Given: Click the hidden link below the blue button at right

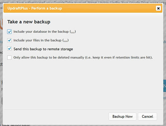Looking at the screenshot, I should coord(165,98).
